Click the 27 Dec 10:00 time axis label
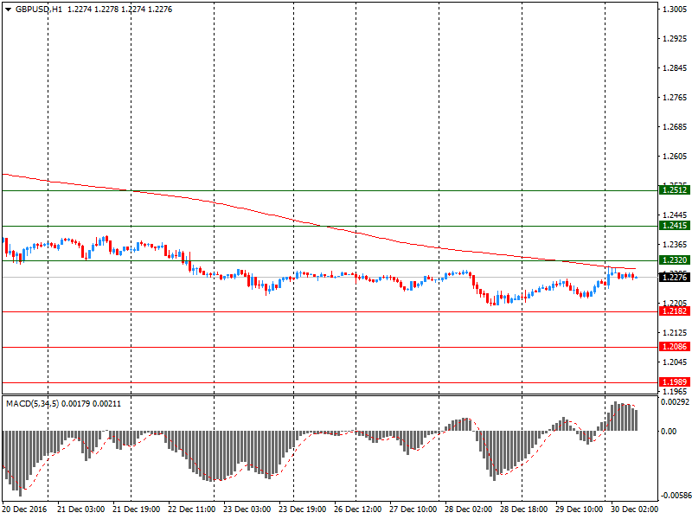Screen dimensions: 692x519 [413, 509]
